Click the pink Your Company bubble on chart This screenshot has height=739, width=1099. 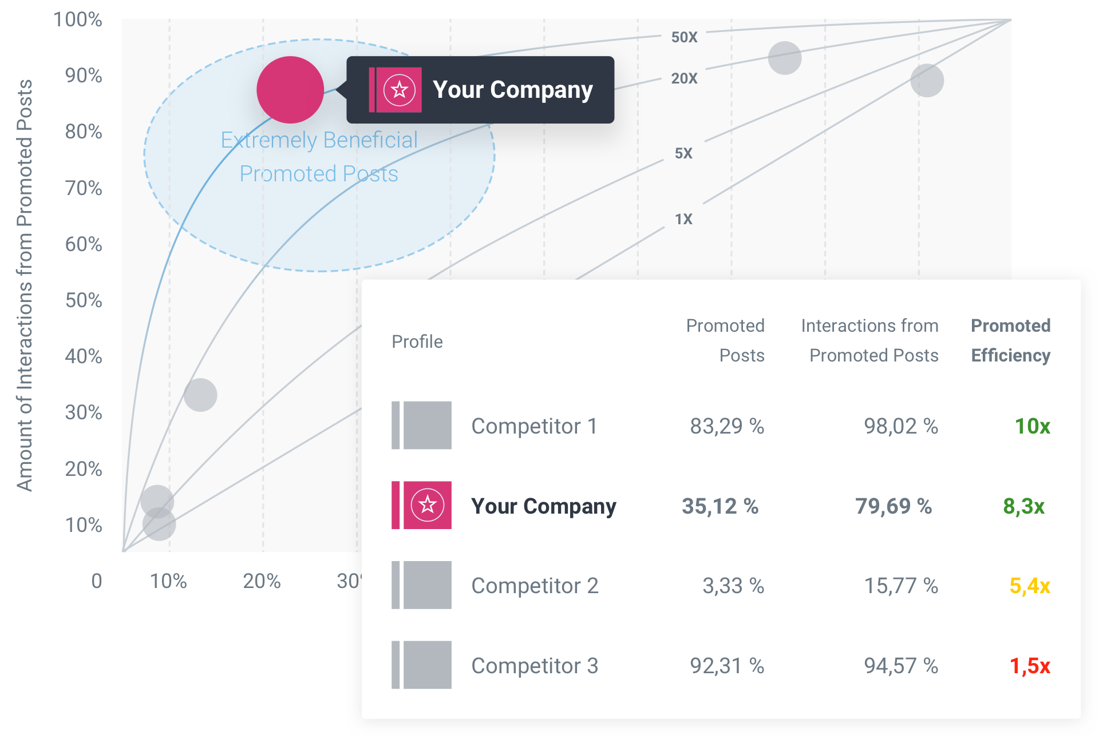[x=290, y=90]
